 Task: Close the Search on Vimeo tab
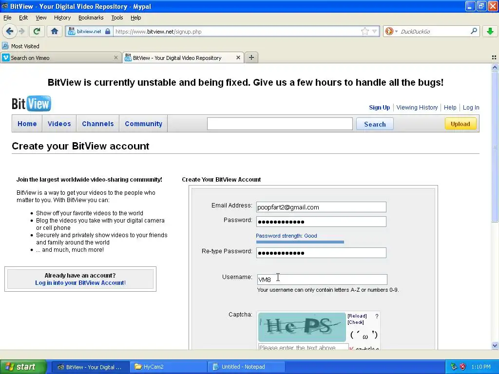116,57
